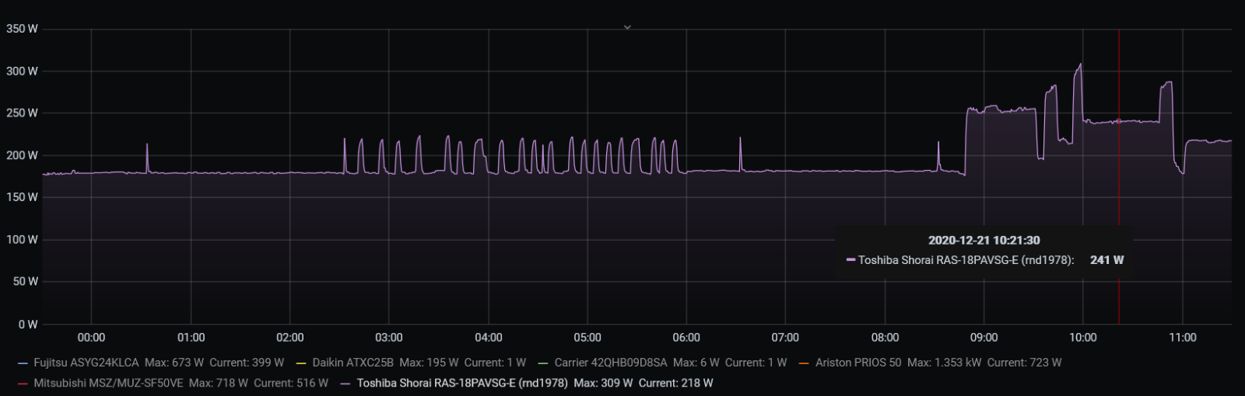Open the panel title dropdown chevron
Screen dimensions: 1245x396
click(x=627, y=27)
